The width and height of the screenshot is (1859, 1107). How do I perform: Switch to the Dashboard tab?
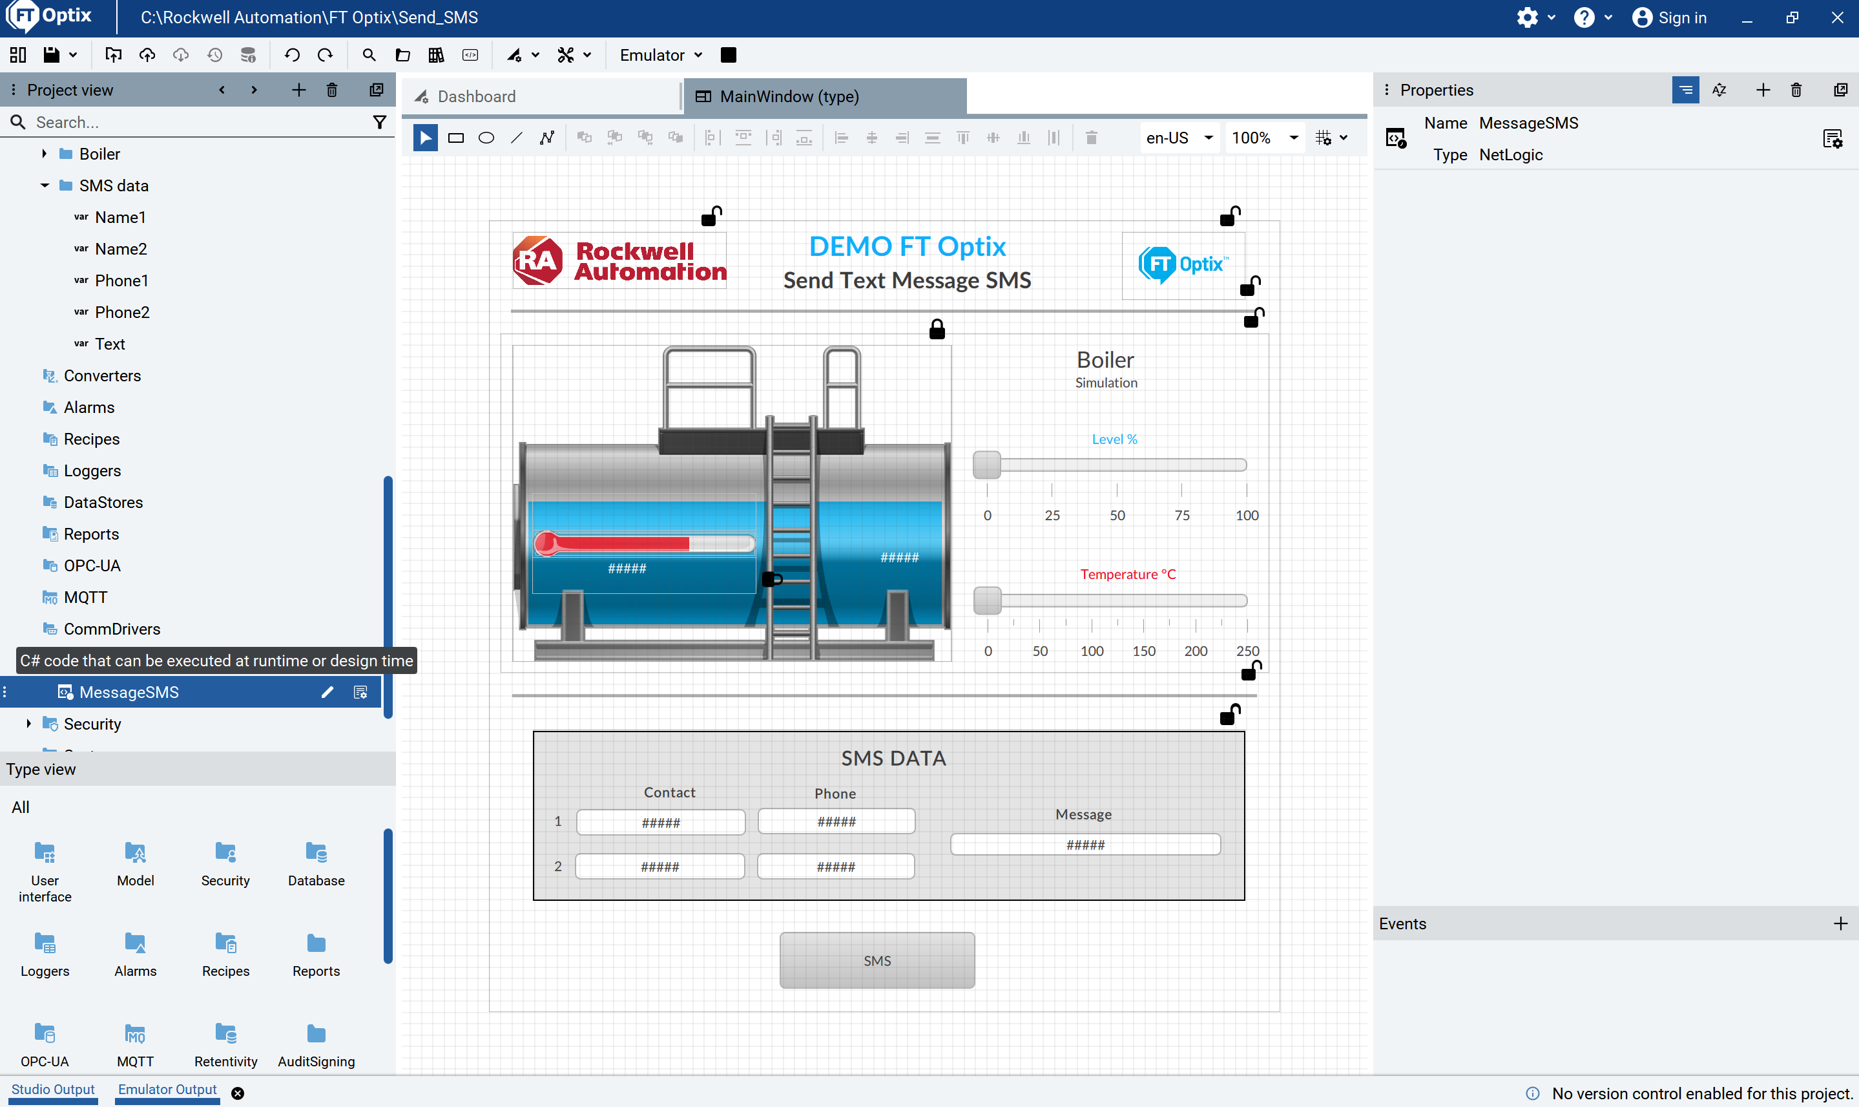(541, 96)
